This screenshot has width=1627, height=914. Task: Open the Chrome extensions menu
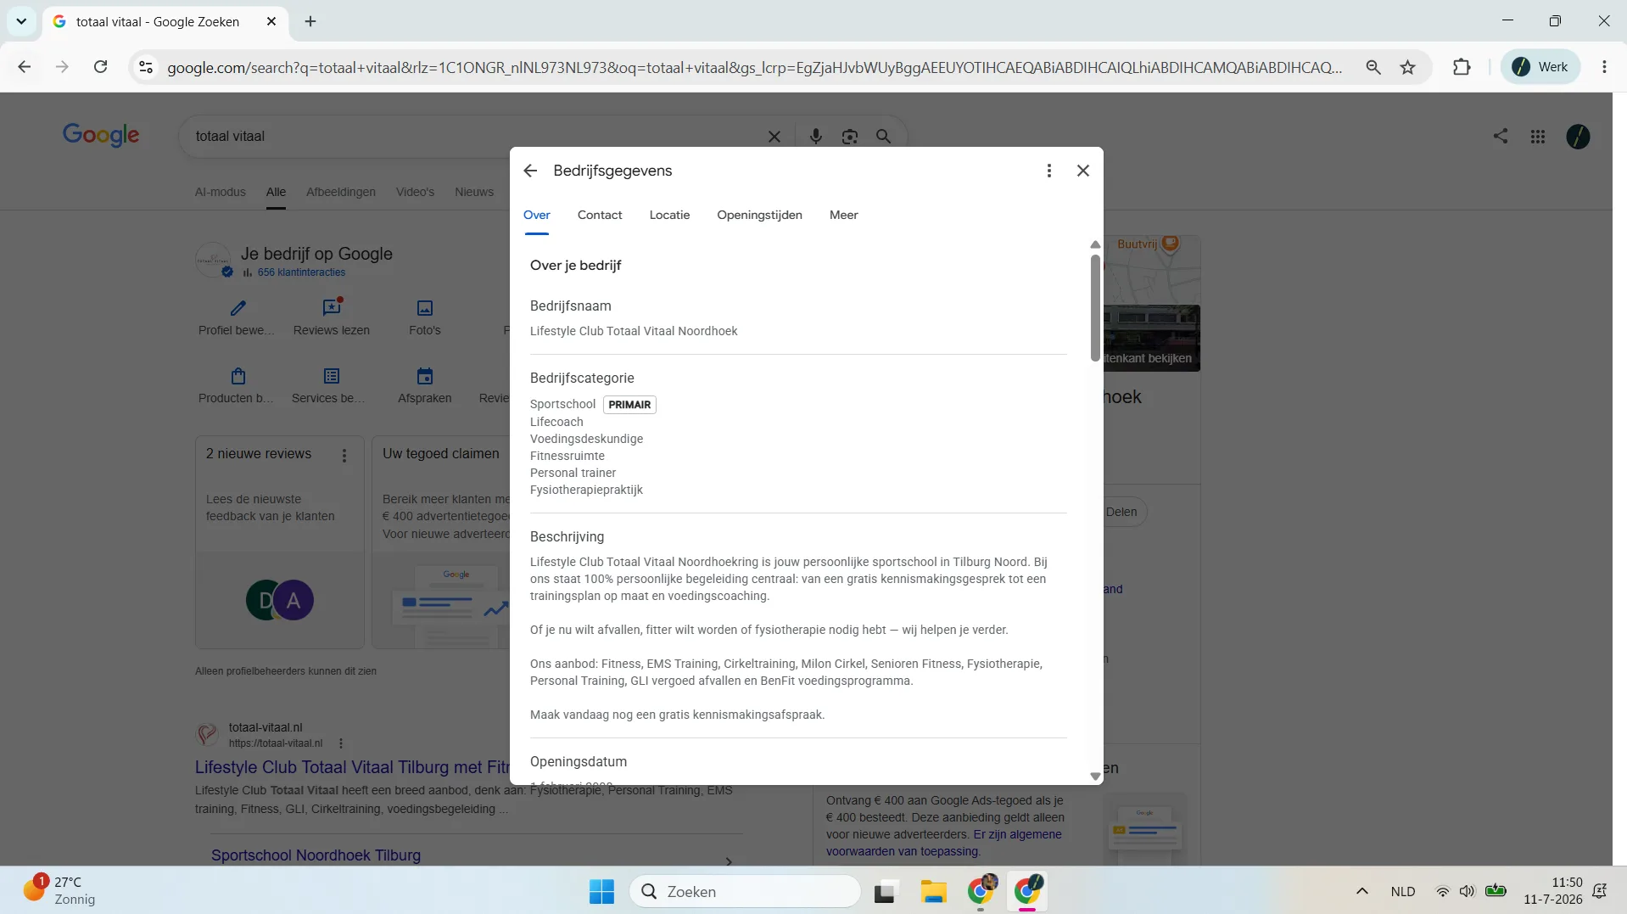(x=1462, y=67)
